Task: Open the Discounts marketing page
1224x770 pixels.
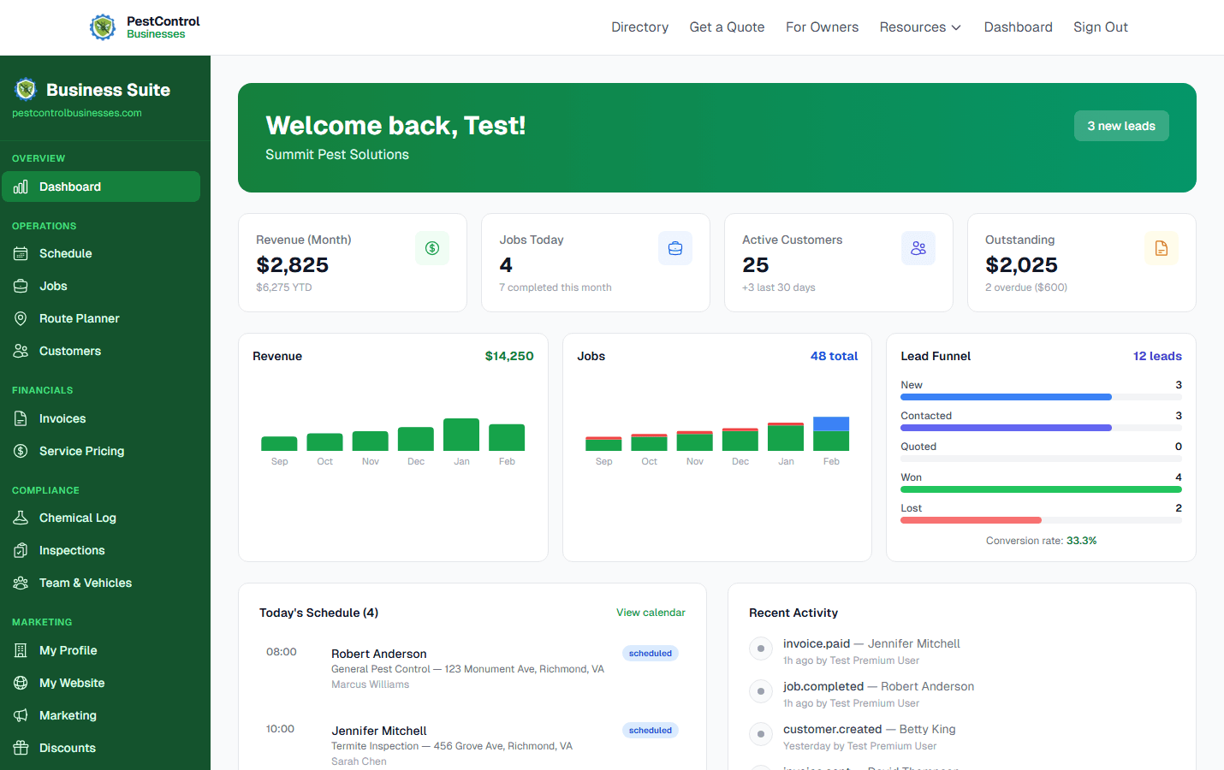Action: tap(68, 748)
